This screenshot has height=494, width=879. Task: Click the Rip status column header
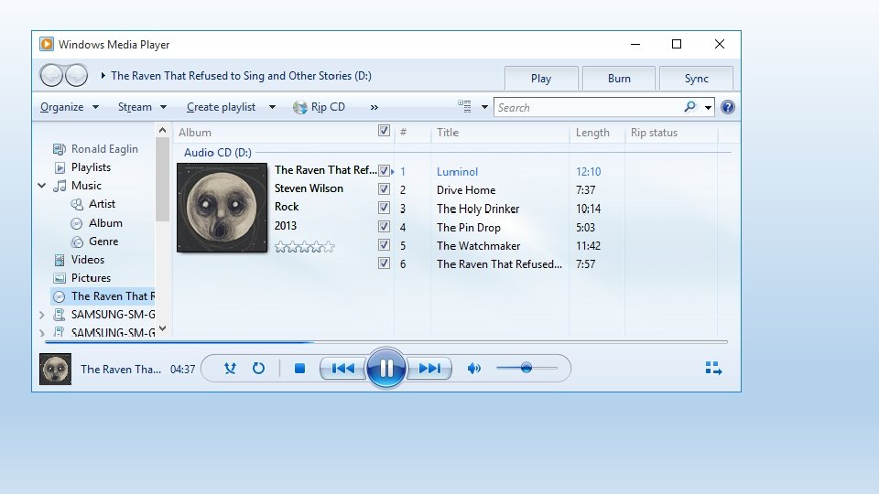671,133
